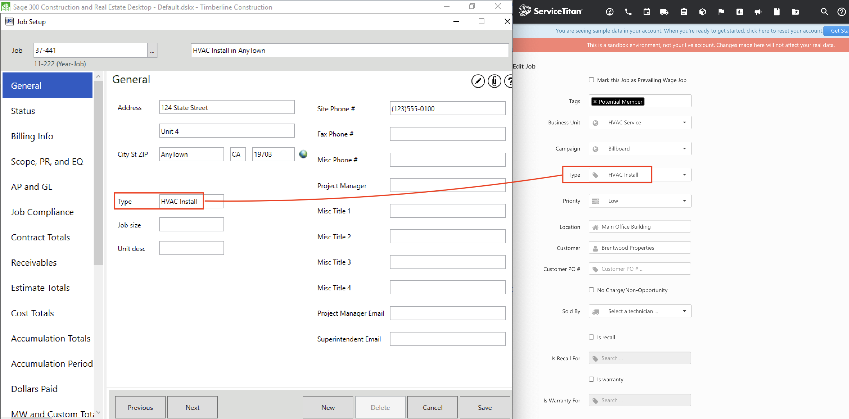Open the megaphone marketing icon
This screenshot has height=419, width=849.
(x=758, y=12)
